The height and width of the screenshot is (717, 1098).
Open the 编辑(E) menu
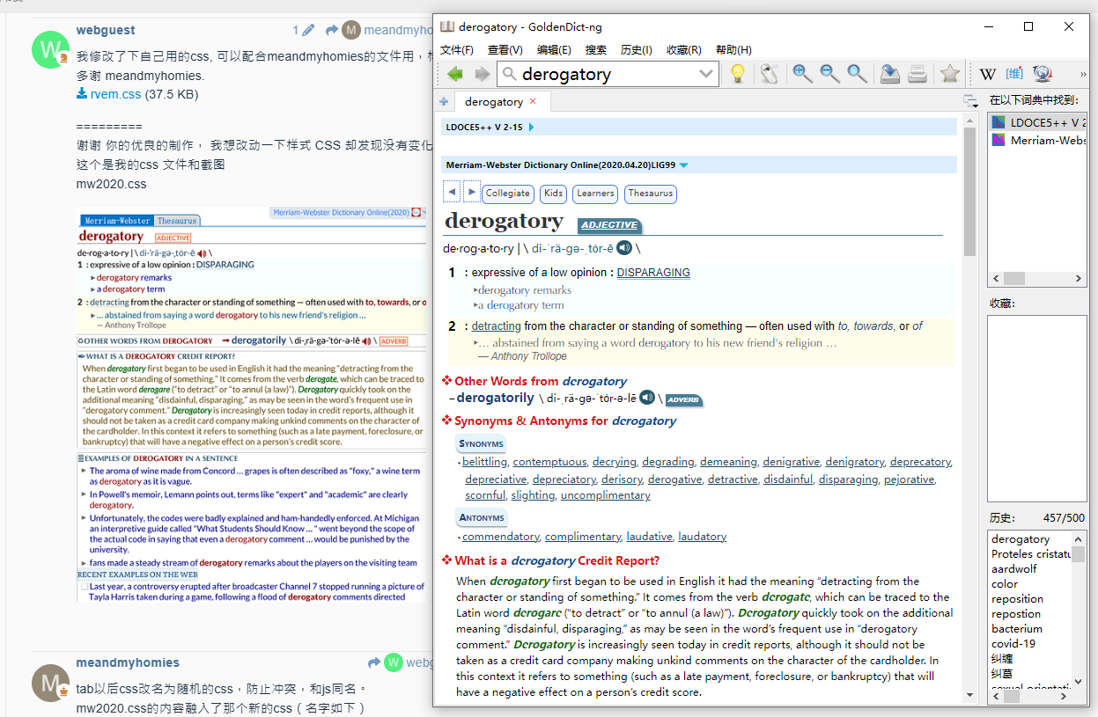pyautogui.click(x=554, y=50)
